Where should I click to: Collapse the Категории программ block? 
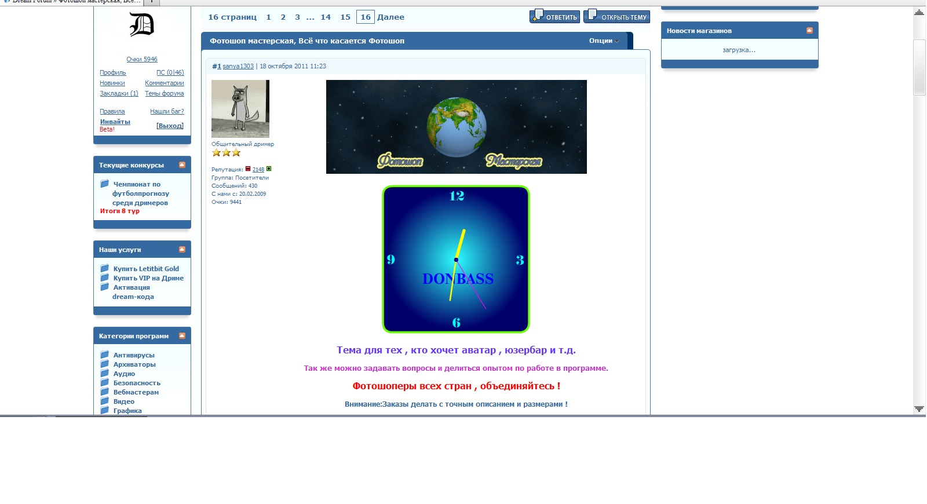pyautogui.click(x=182, y=336)
